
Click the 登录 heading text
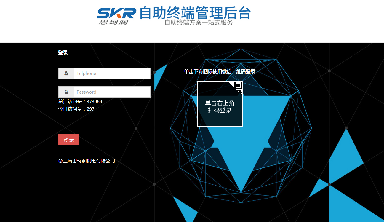(x=63, y=52)
